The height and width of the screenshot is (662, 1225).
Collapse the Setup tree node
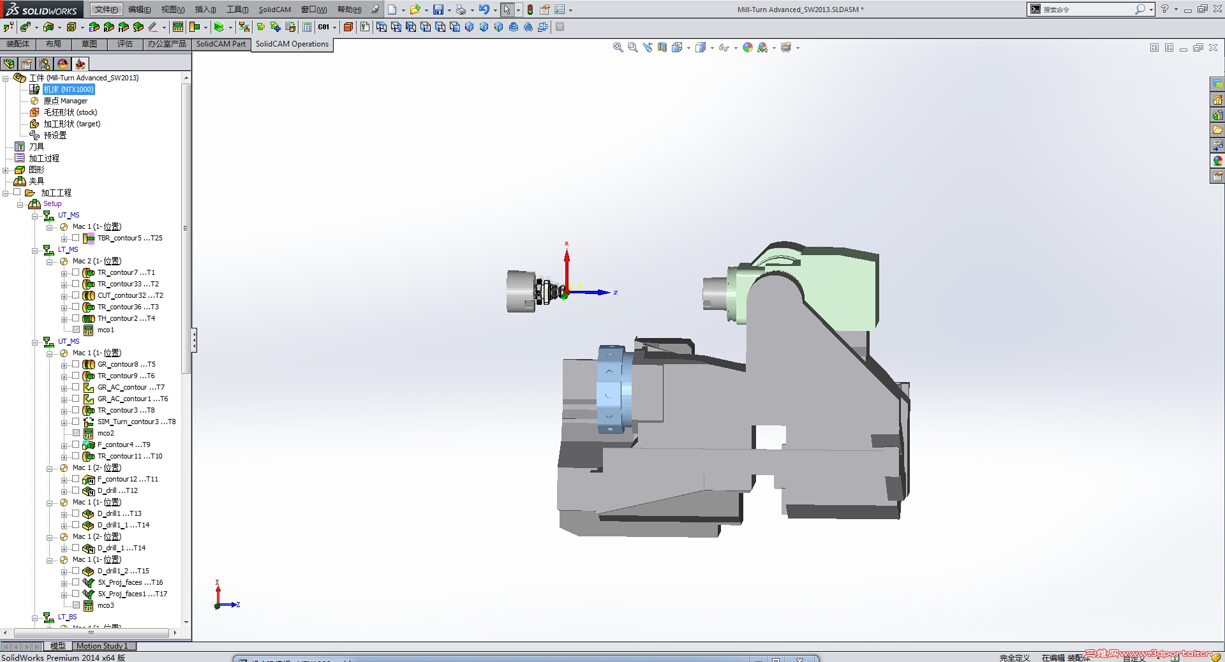point(20,205)
